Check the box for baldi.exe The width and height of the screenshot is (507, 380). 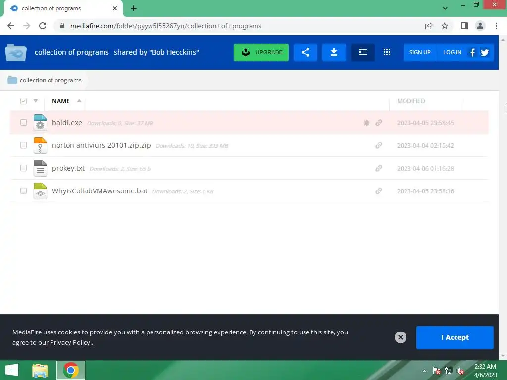click(x=23, y=123)
